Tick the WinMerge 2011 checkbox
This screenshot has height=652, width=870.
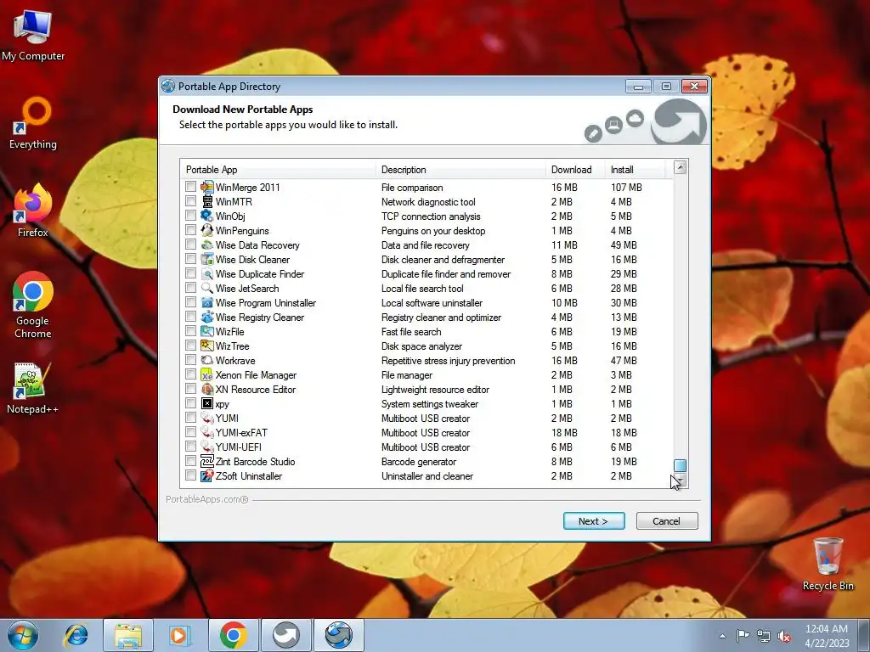(191, 187)
